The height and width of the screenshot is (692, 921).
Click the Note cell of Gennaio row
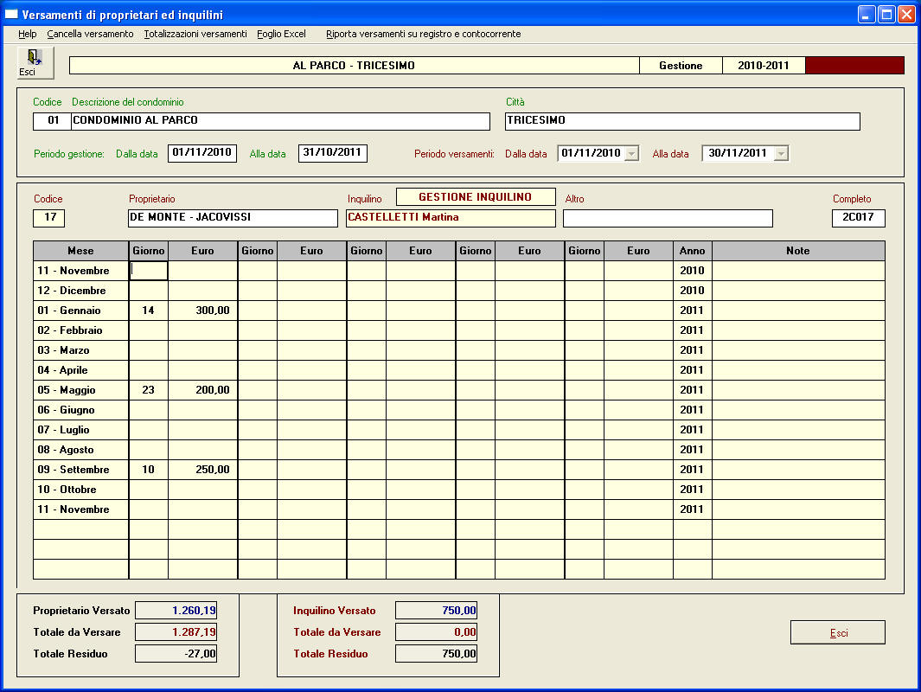click(x=798, y=311)
